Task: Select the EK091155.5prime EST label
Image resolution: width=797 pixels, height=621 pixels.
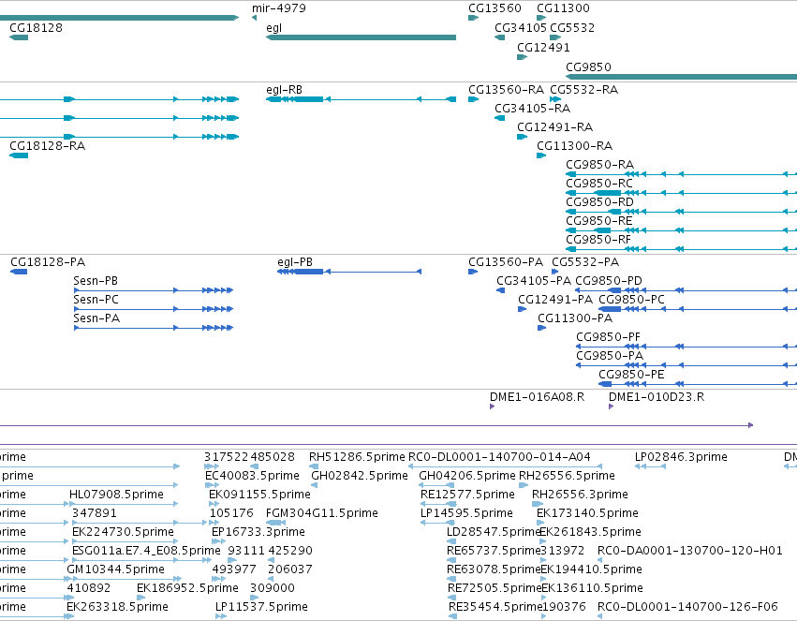Action: (259, 495)
